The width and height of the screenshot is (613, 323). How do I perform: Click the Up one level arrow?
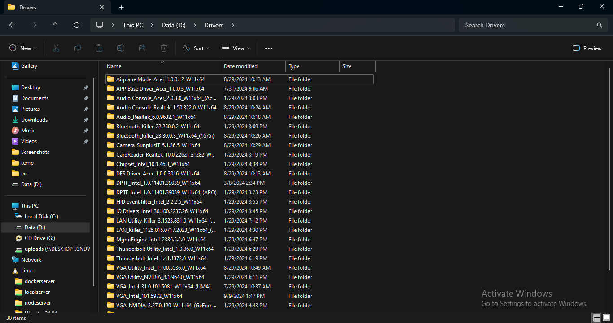click(55, 25)
